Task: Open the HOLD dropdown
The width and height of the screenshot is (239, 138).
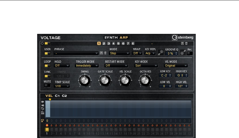Action: tap(62, 66)
